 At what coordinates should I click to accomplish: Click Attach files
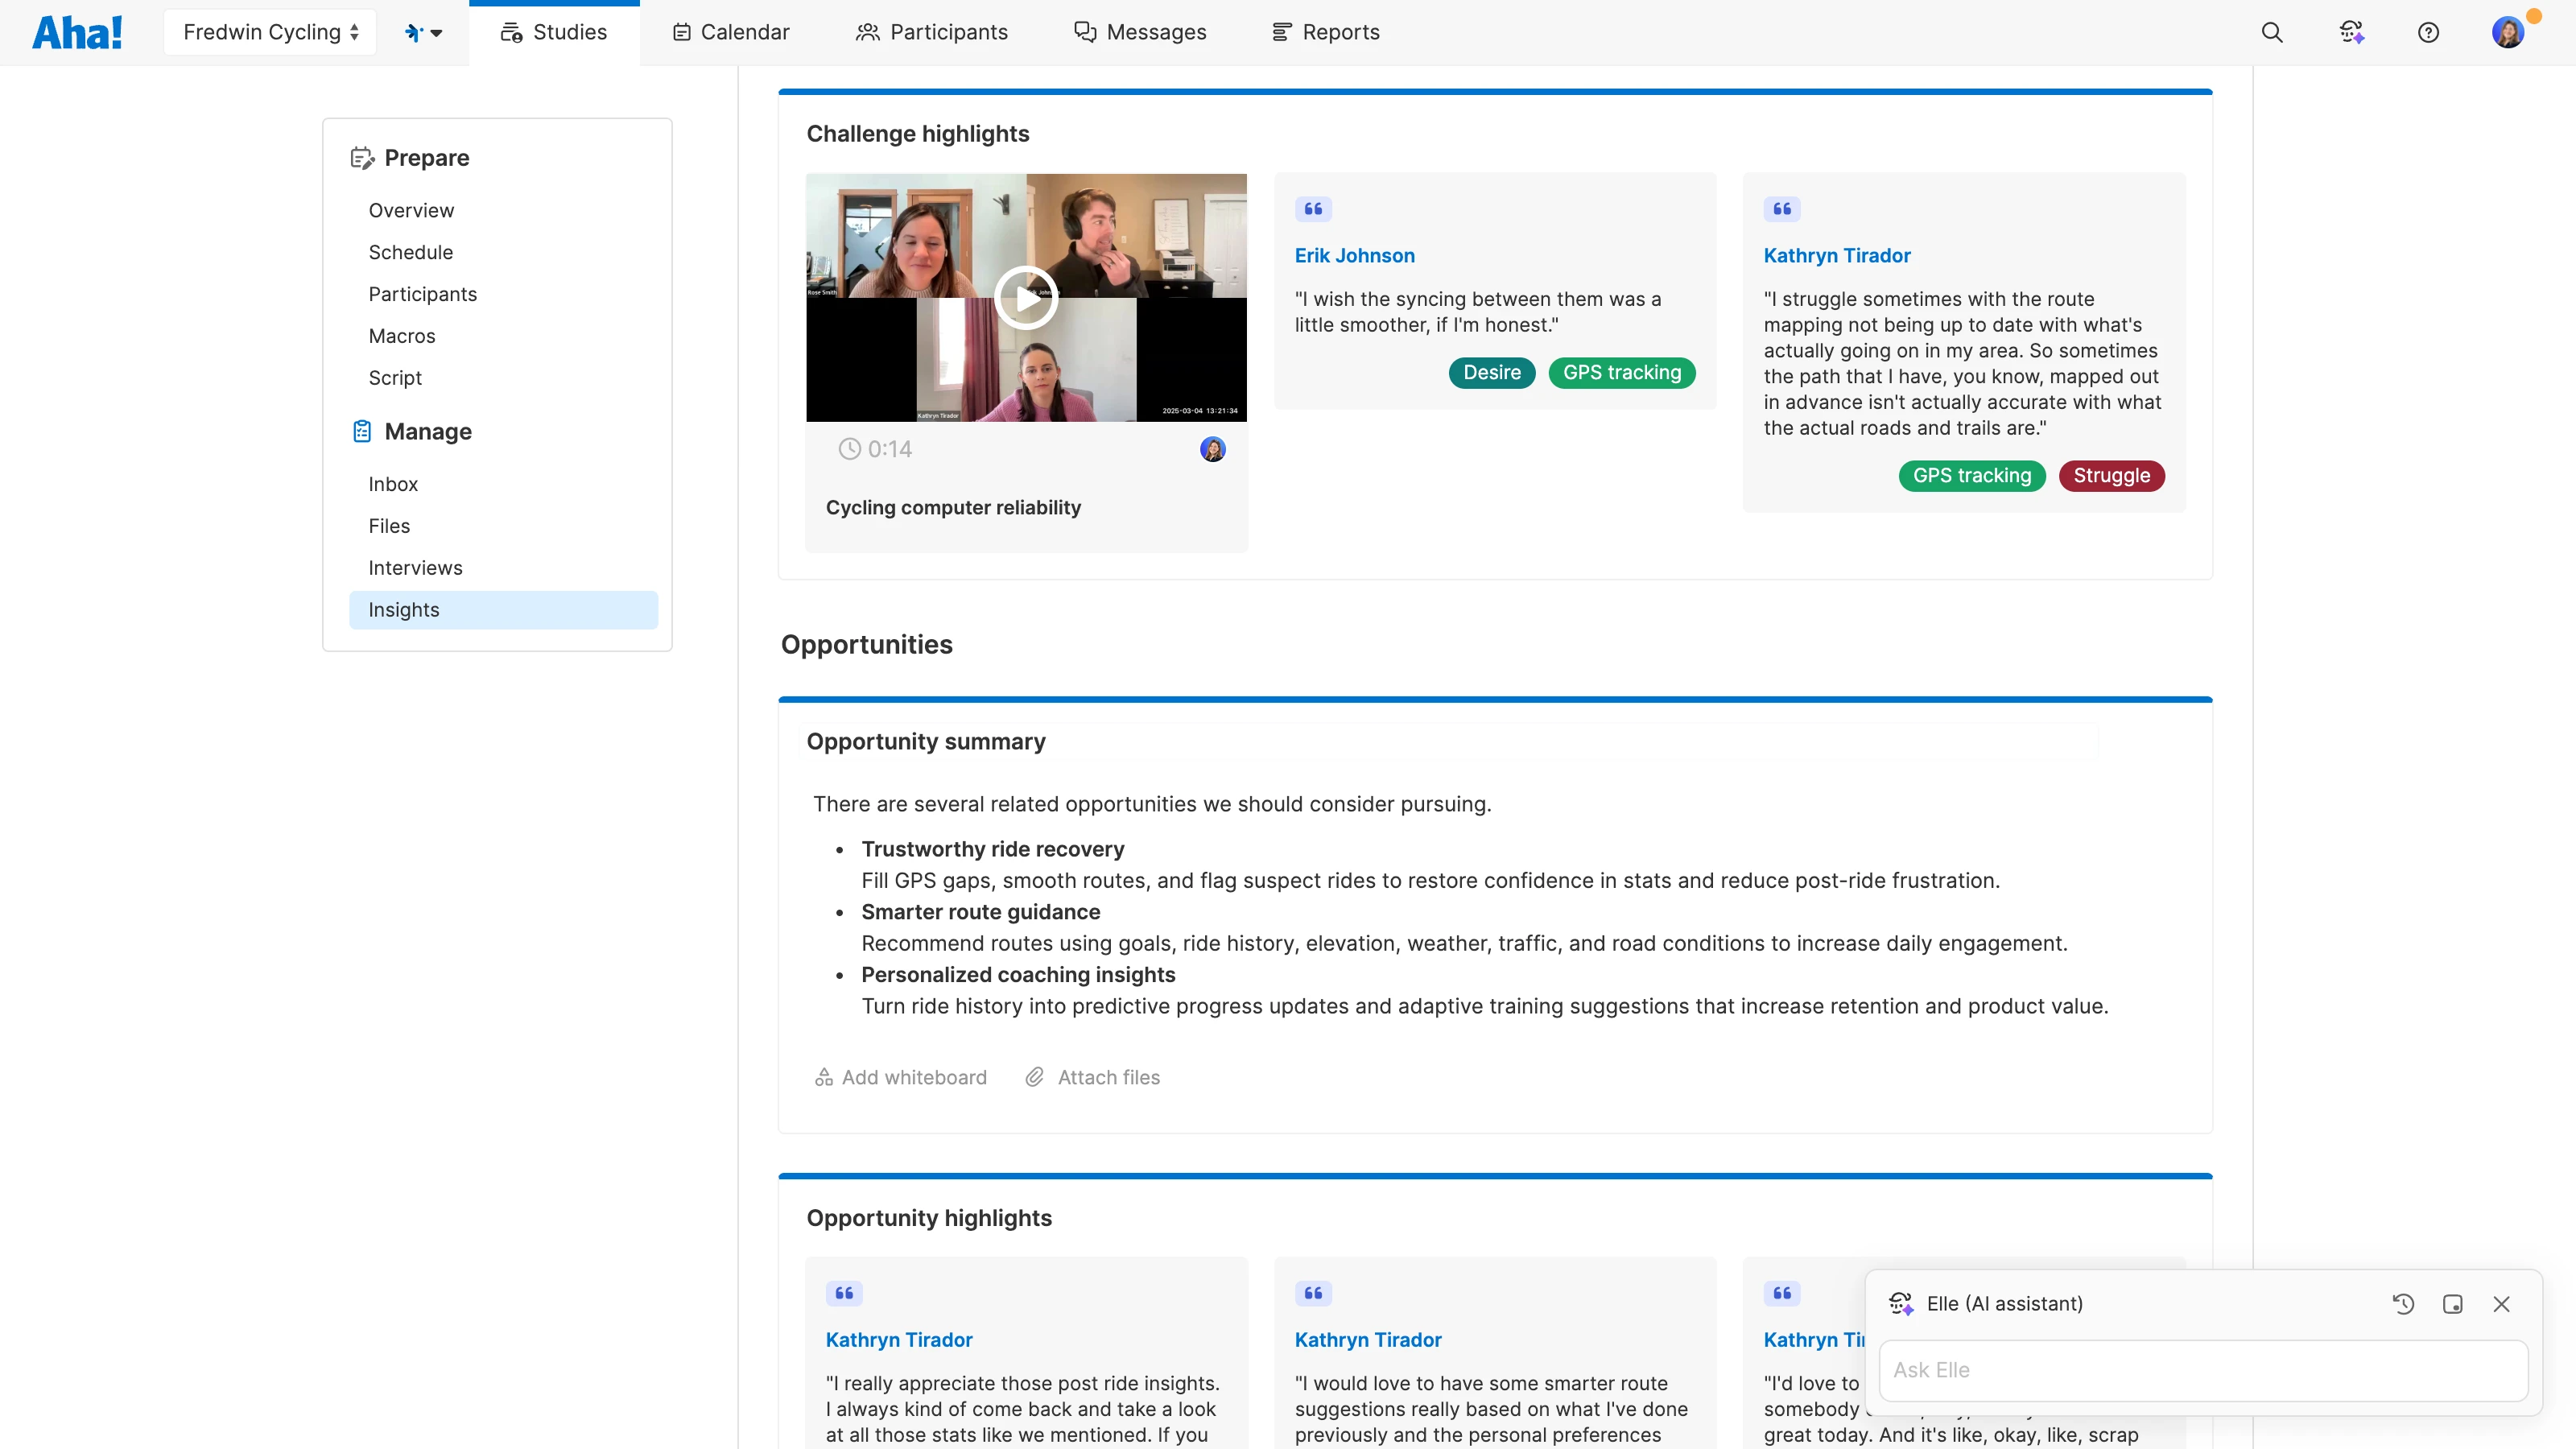click(x=1092, y=1077)
